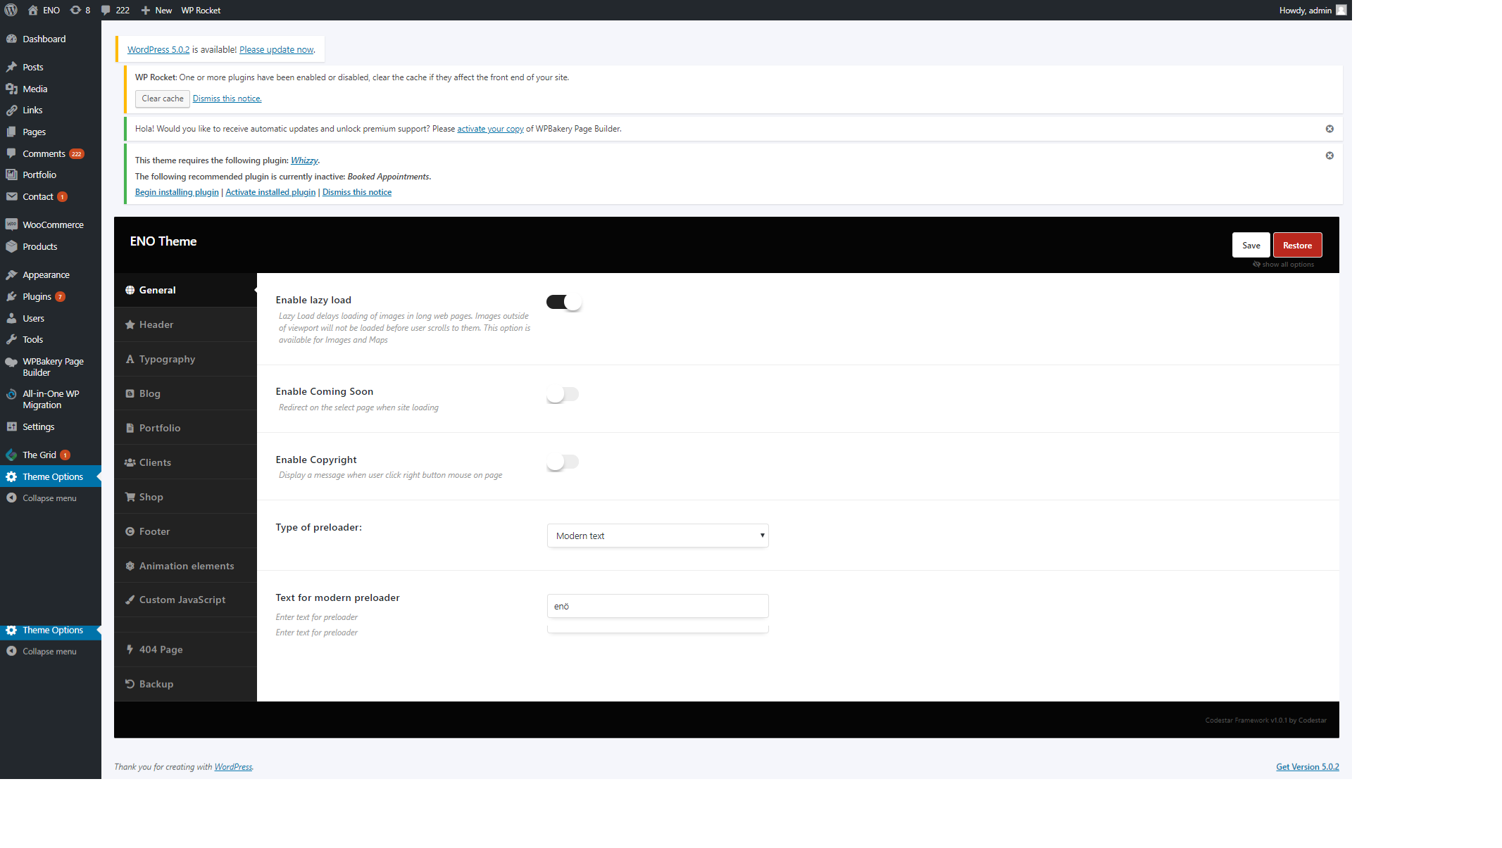Open the Clients tab
The width and height of the screenshot is (1502, 848).
(185, 462)
